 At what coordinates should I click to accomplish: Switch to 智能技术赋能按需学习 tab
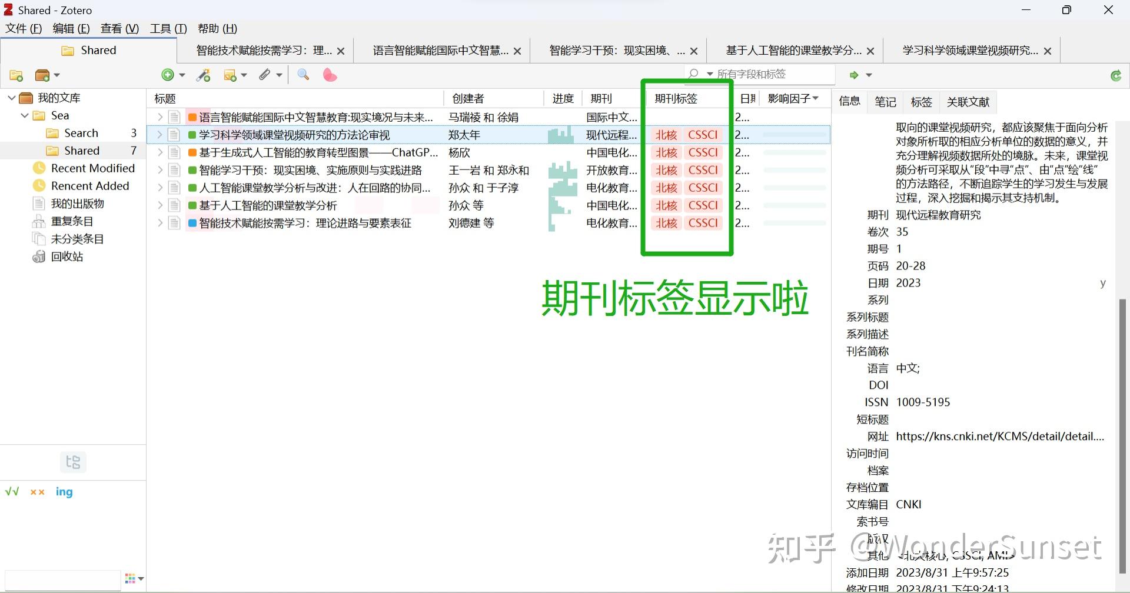pyautogui.click(x=264, y=51)
